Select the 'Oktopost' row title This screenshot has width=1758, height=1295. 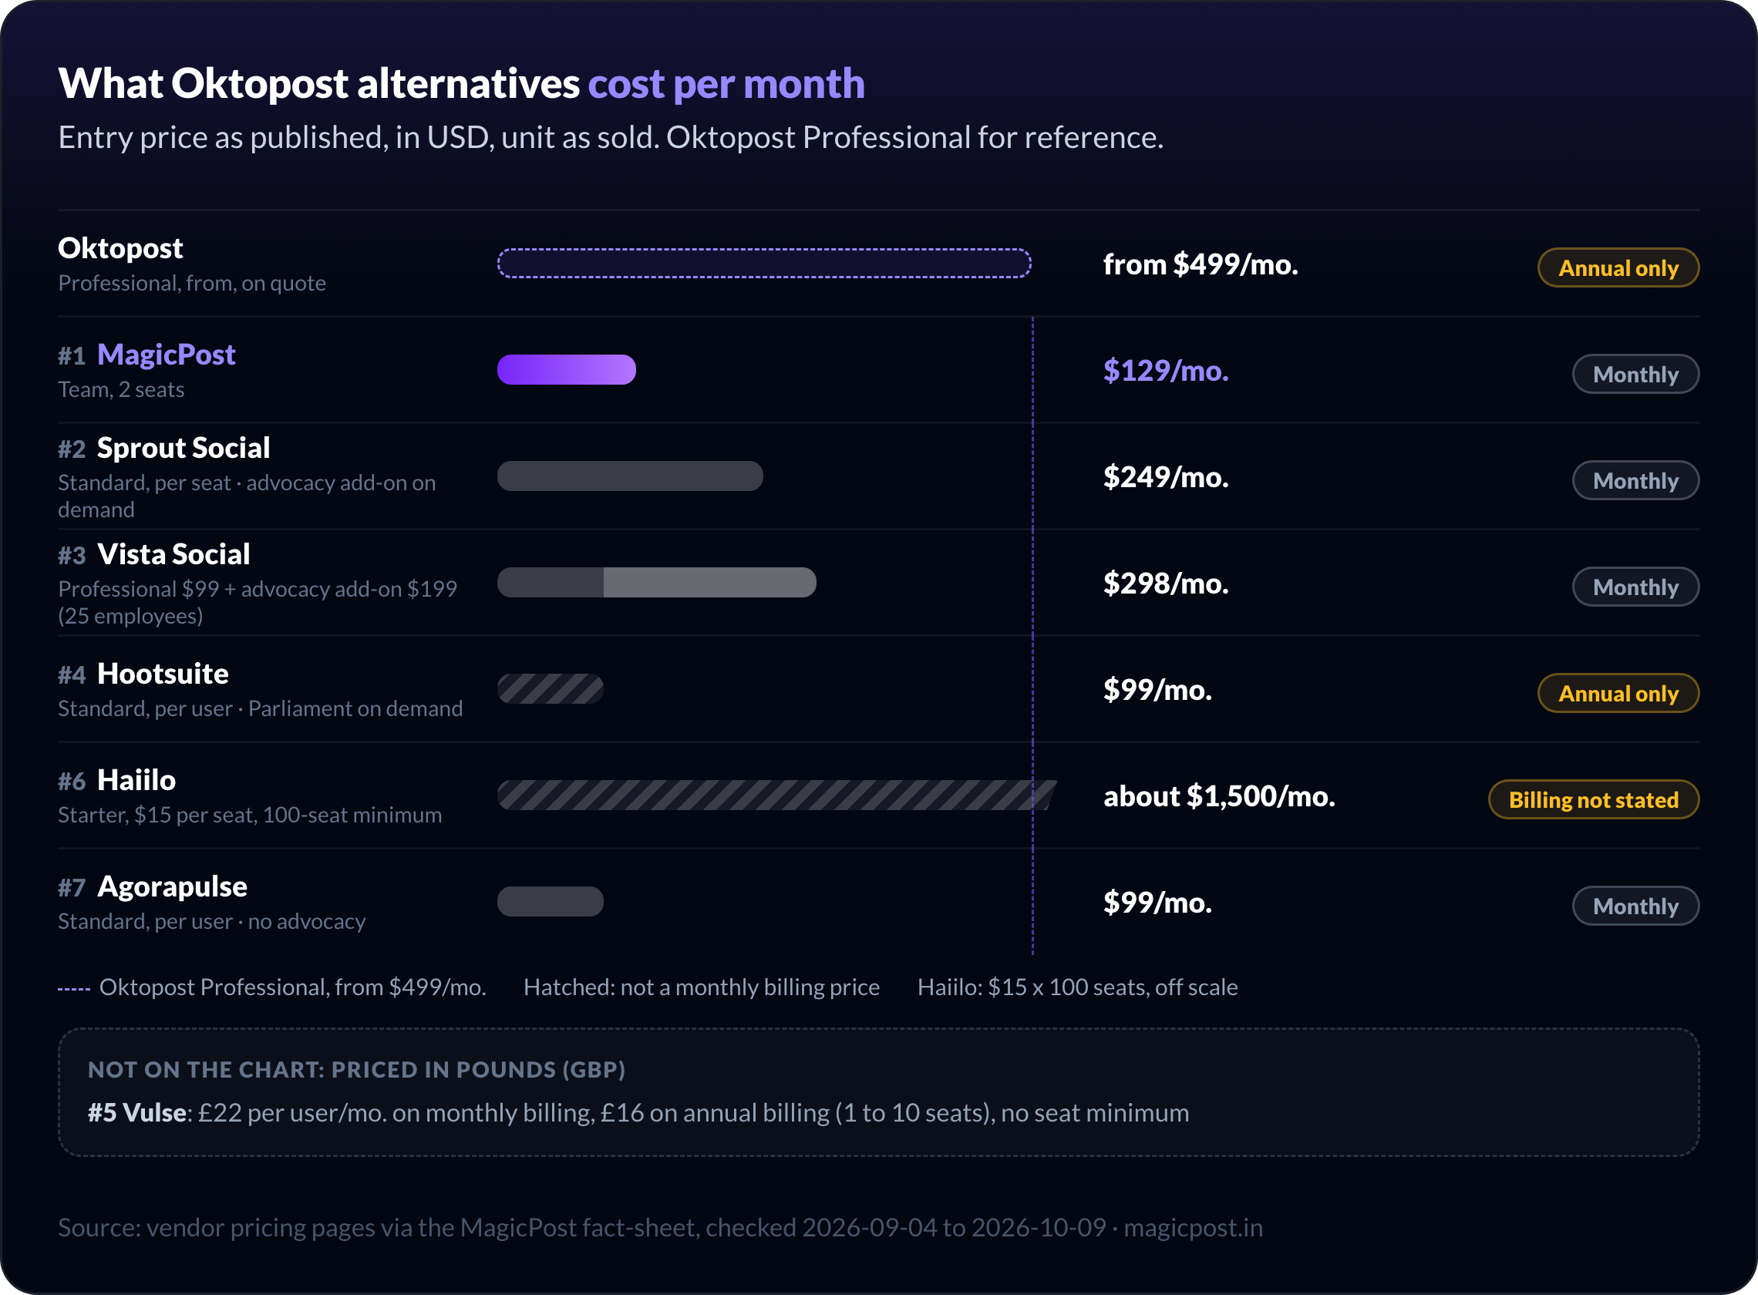coord(120,247)
